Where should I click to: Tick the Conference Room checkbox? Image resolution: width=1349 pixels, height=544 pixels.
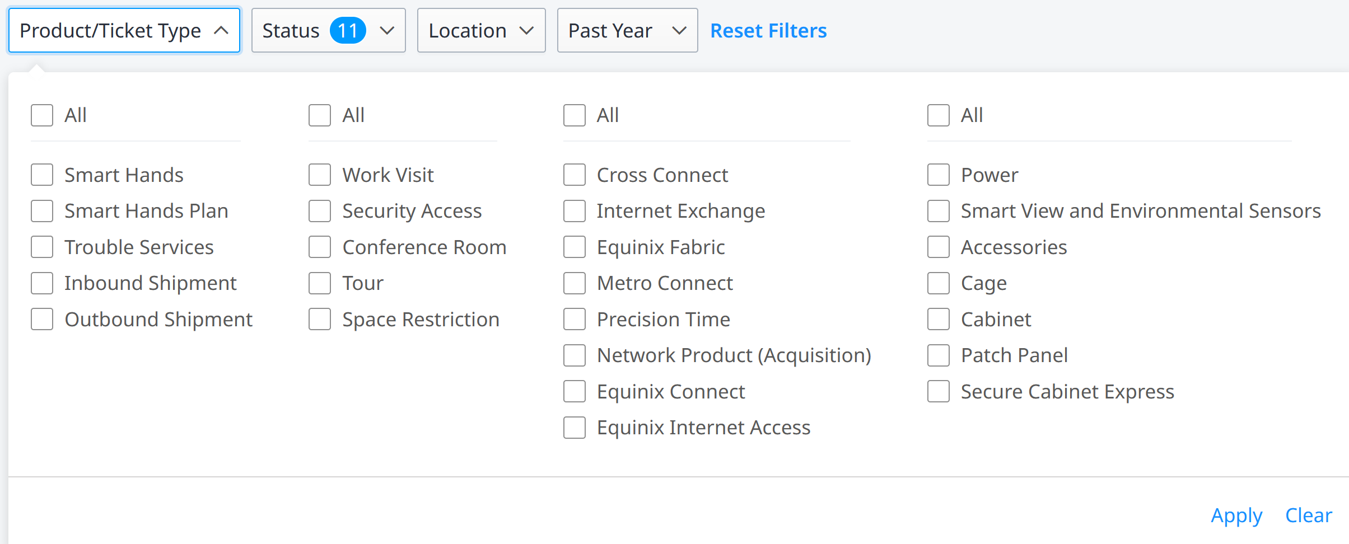[320, 247]
